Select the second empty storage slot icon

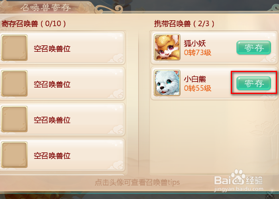[14, 83]
